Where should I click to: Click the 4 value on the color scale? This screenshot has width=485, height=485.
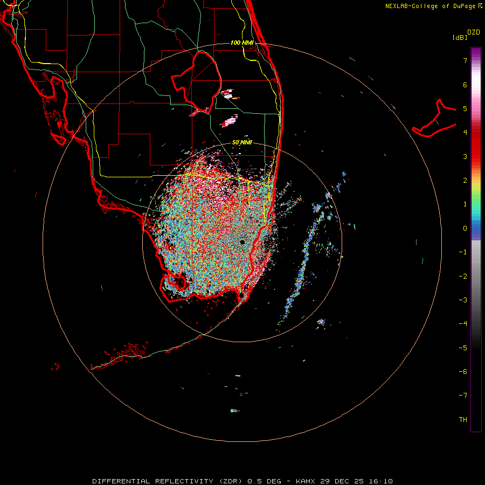coord(465,133)
